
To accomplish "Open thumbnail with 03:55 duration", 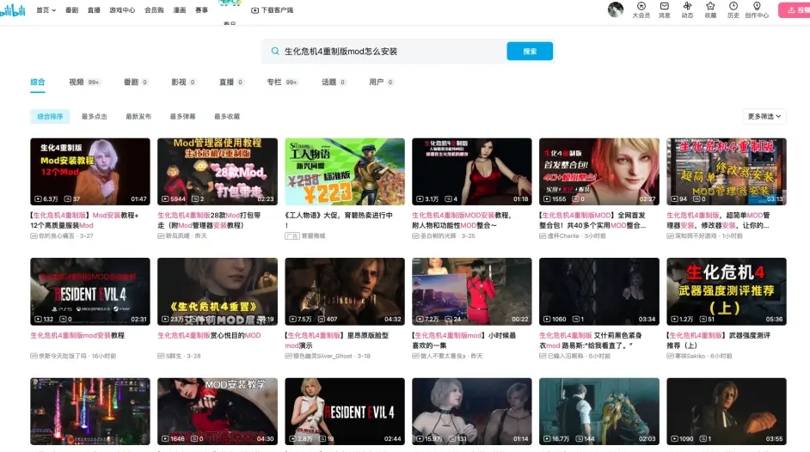I will coord(727,412).
